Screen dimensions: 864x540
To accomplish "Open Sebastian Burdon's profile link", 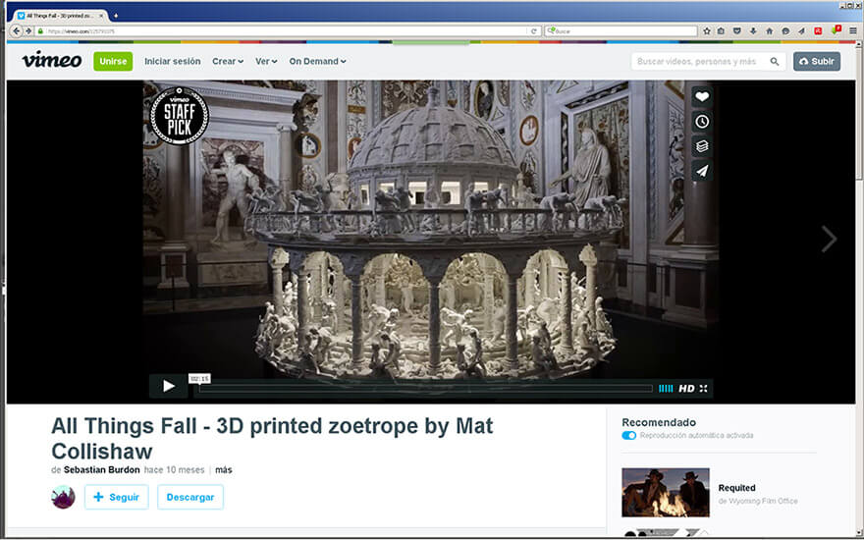I will (x=101, y=470).
